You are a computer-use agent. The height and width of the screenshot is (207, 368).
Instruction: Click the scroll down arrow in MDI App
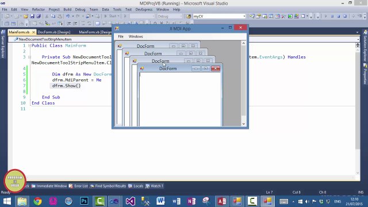point(244,124)
